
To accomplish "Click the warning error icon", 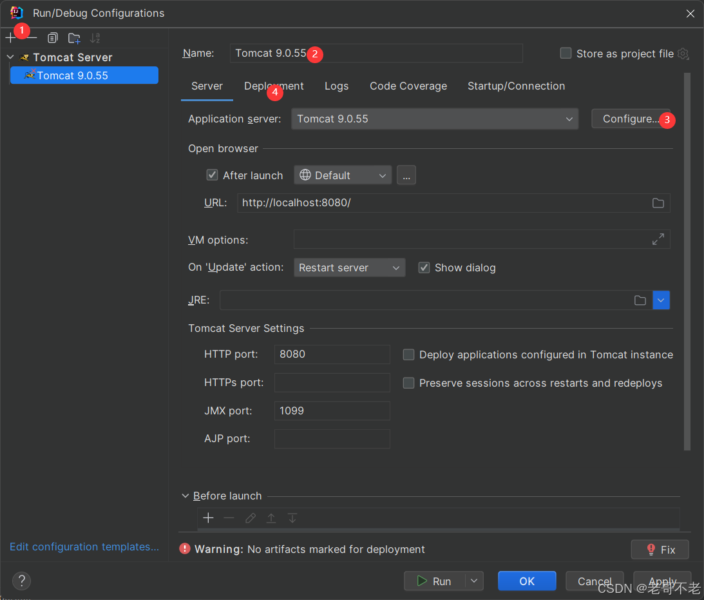I will 184,549.
